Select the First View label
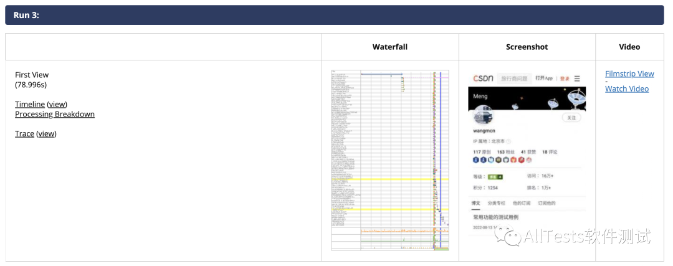Image resolution: width=673 pixels, height=266 pixels. point(32,75)
